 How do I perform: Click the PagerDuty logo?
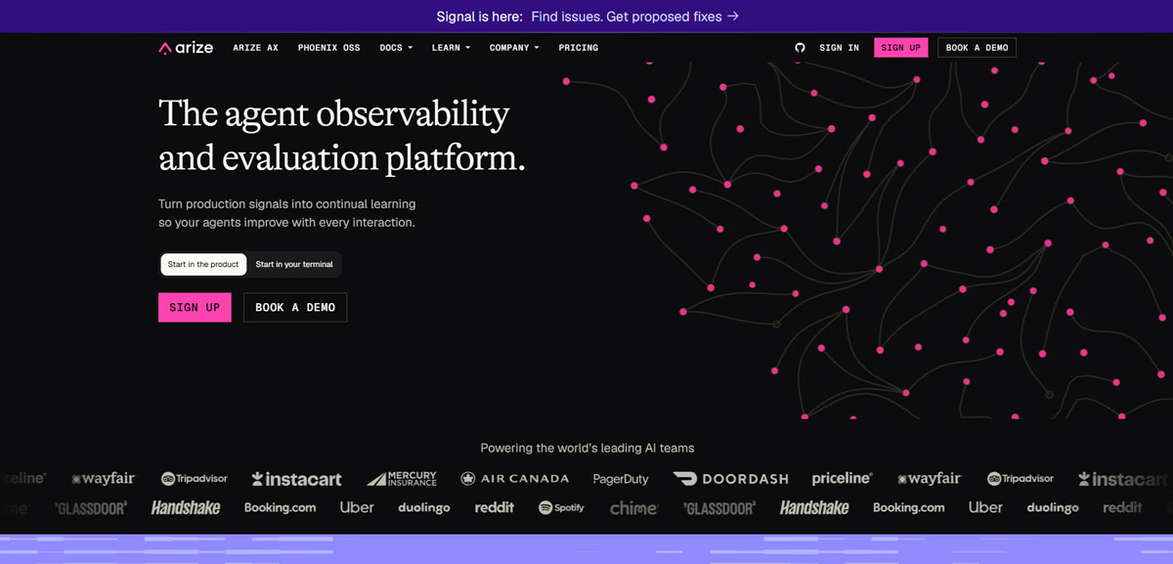pyautogui.click(x=621, y=479)
